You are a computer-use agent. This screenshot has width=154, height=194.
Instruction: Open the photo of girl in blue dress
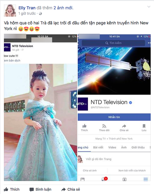[40, 122]
